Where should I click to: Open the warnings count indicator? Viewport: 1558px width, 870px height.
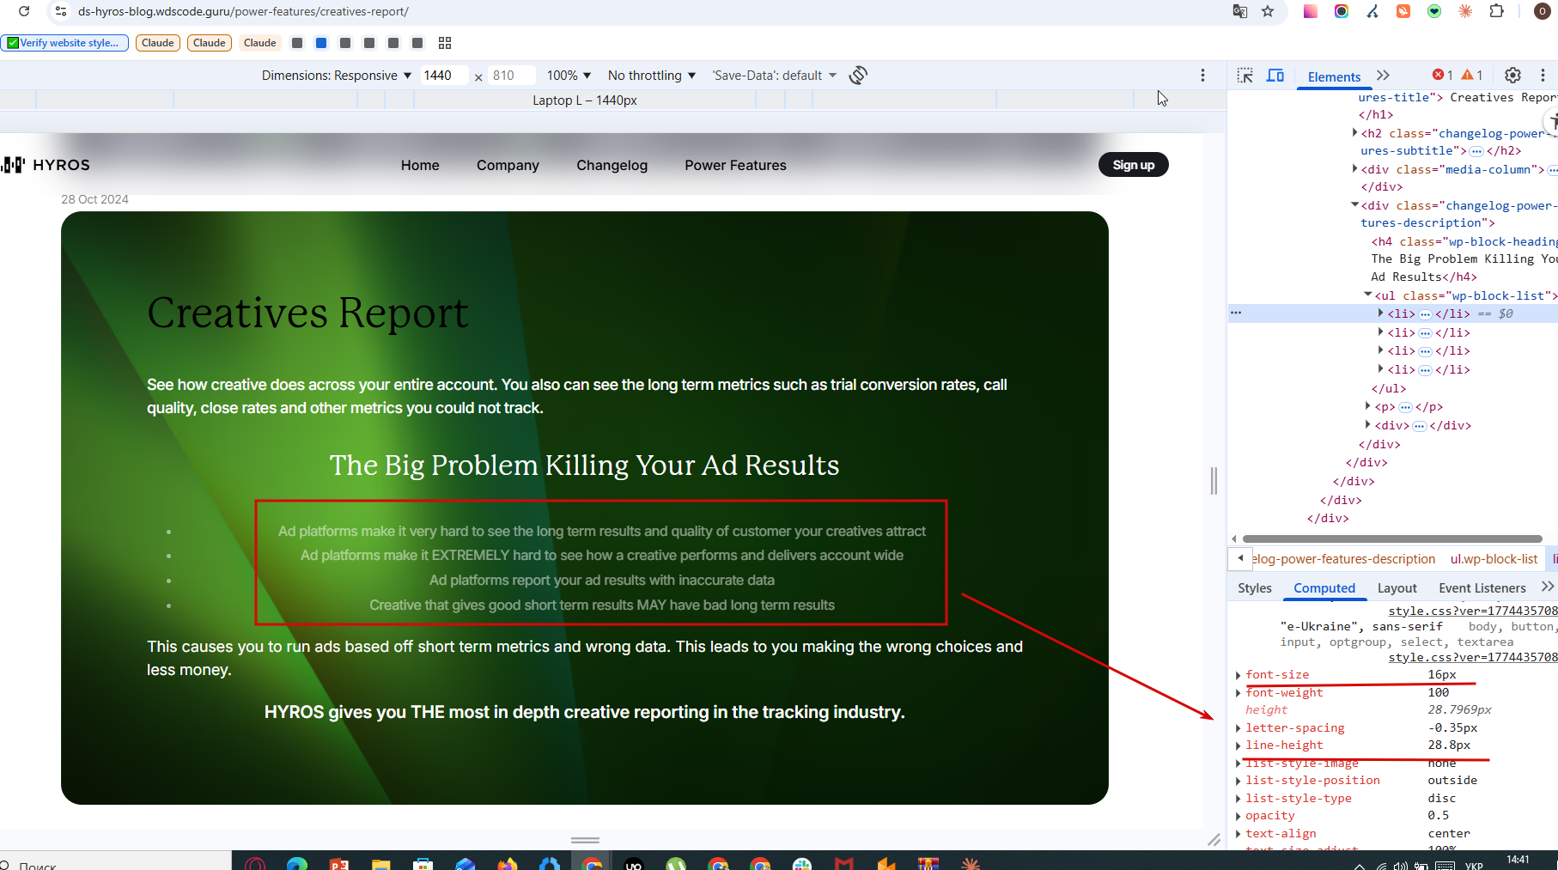(x=1472, y=76)
